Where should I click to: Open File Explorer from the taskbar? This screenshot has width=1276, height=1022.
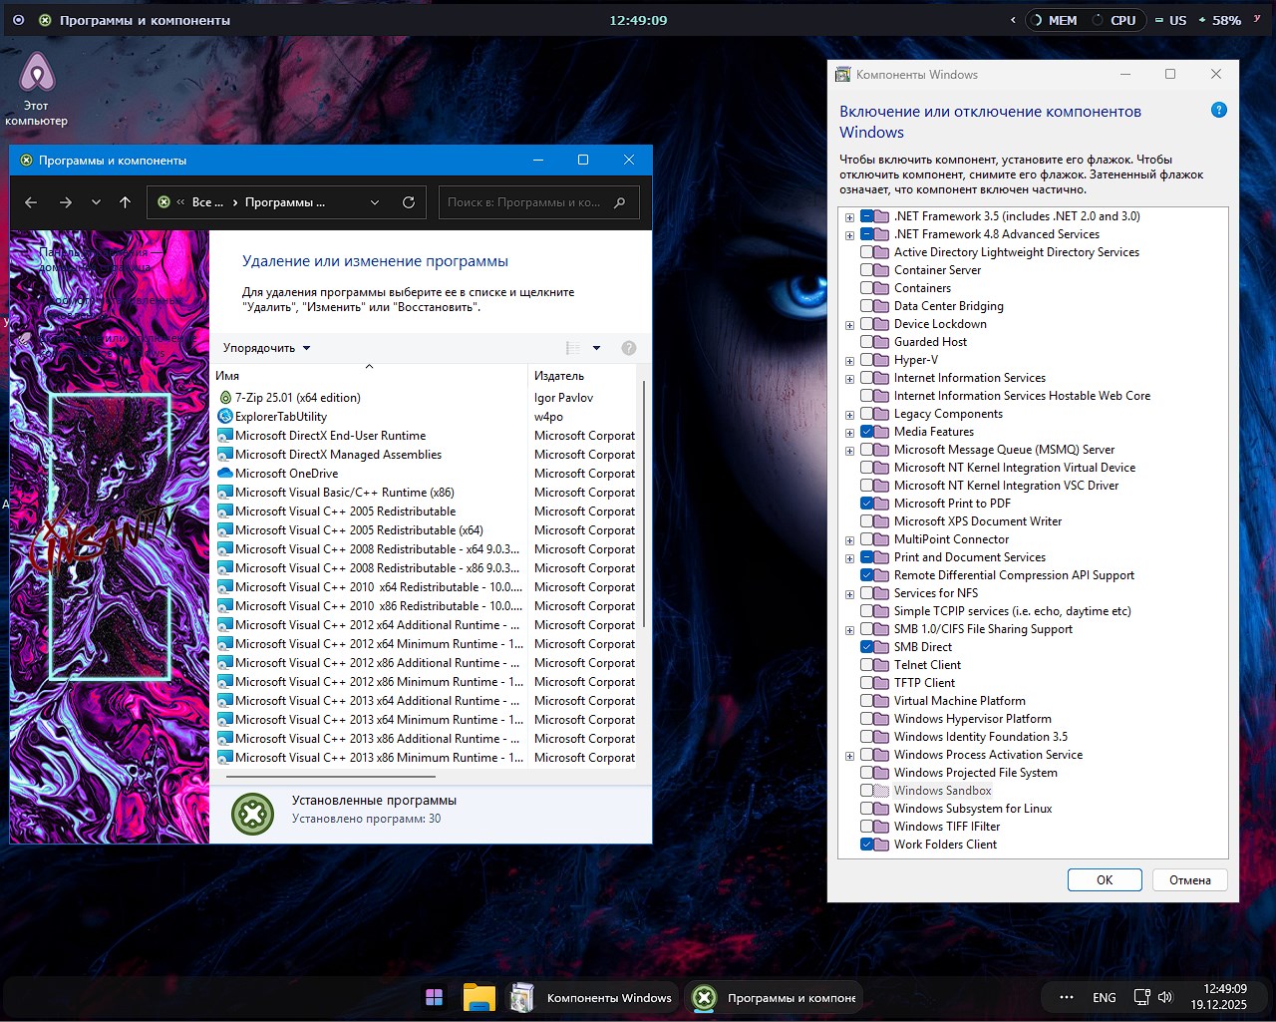pos(478,996)
